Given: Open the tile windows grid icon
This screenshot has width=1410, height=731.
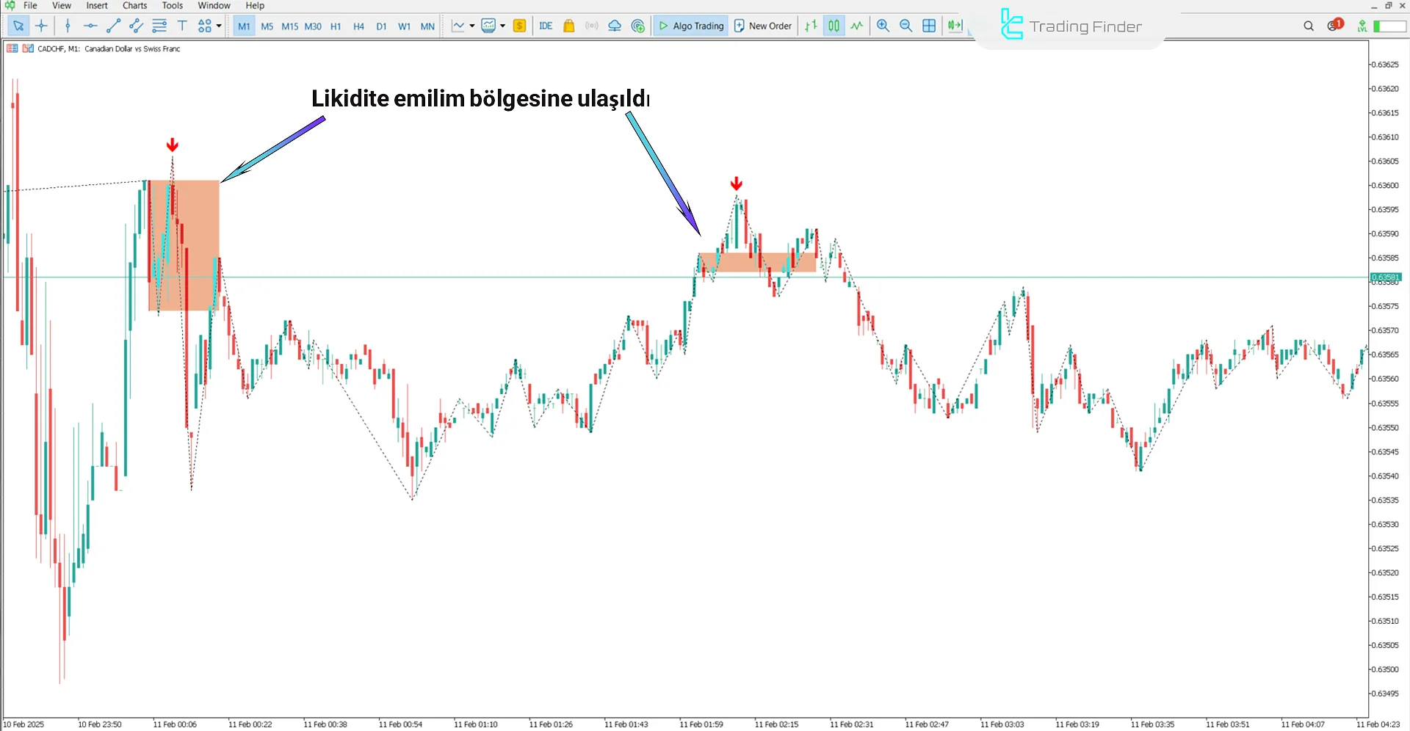Looking at the screenshot, I should click(x=929, y=26).
